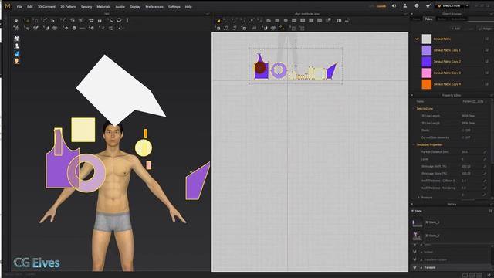This screenshot has height=278, width=494.
Task: Select the 3D State_2 thumbnail
Action: [417, 236]
